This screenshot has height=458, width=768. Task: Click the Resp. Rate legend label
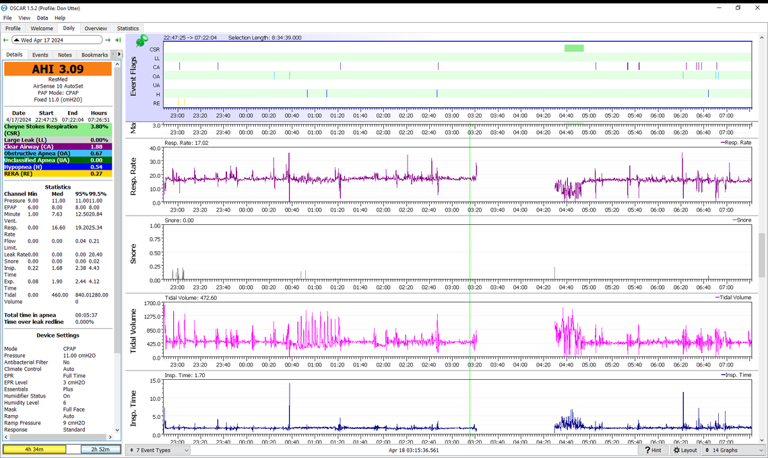[736, 143]
